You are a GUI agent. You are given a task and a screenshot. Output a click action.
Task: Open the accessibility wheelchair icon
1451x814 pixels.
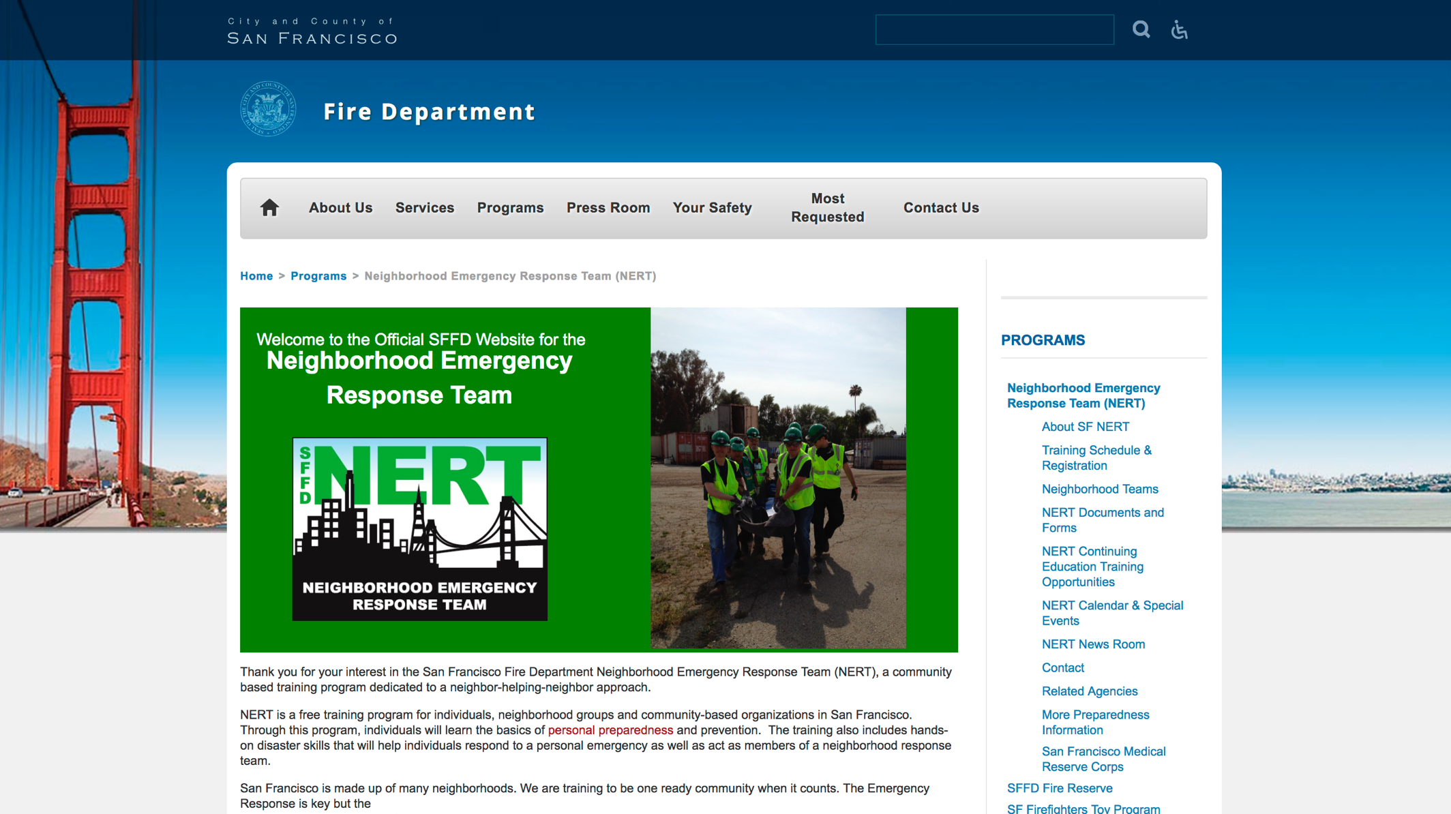1180,29
